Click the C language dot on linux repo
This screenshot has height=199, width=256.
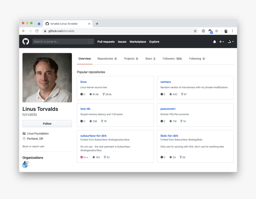point(82,94)
